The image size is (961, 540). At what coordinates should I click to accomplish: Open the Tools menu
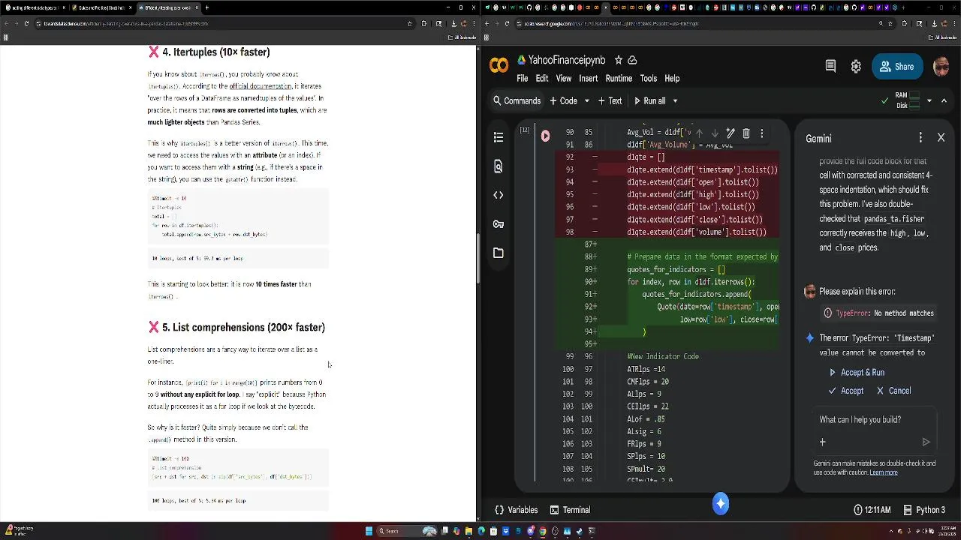click(649, 78)
